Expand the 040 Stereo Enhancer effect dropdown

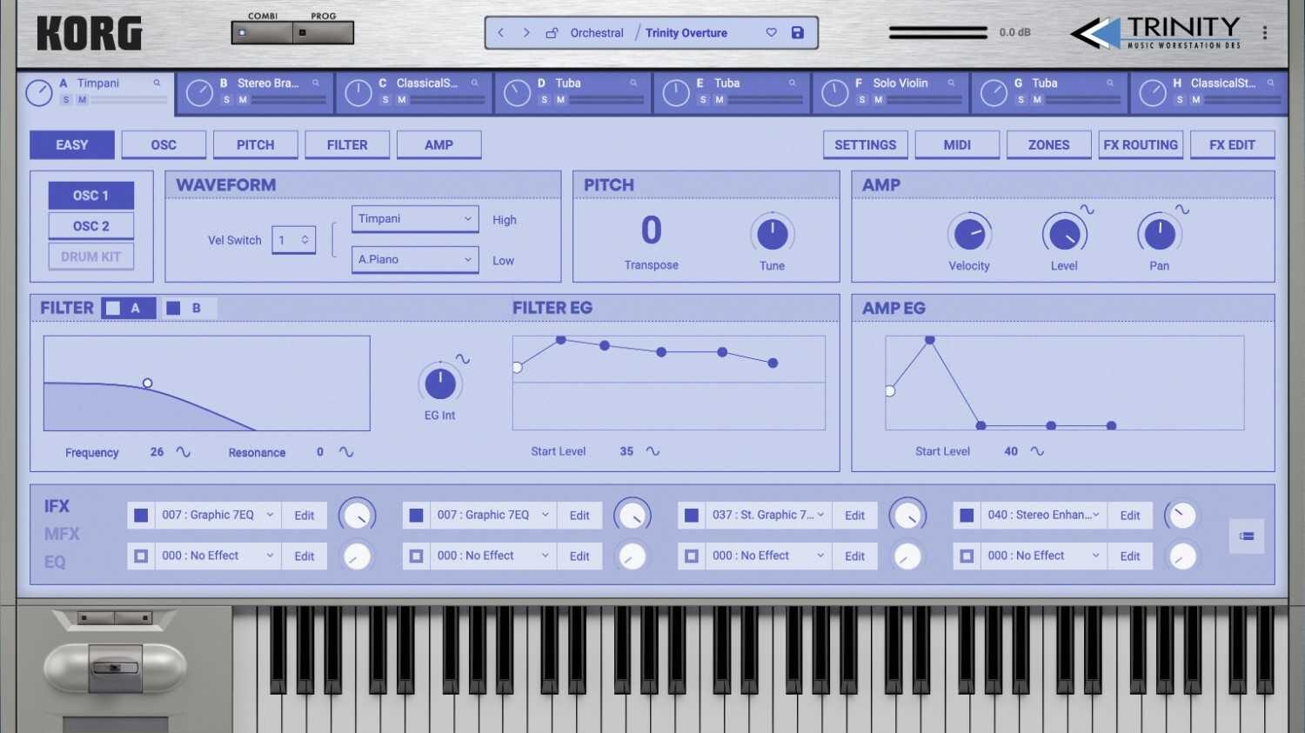pyautogui.click(x=1095, y=515)
